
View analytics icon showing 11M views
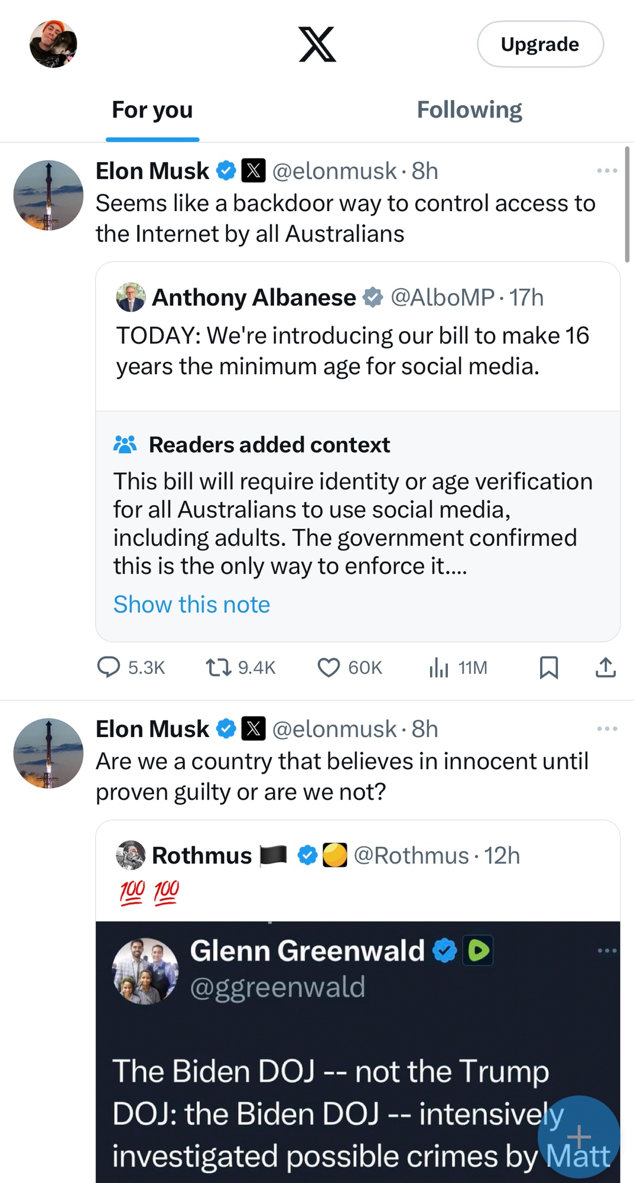(438, 667)
